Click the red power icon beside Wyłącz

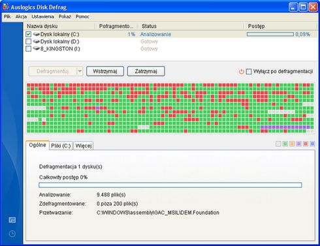242,71
